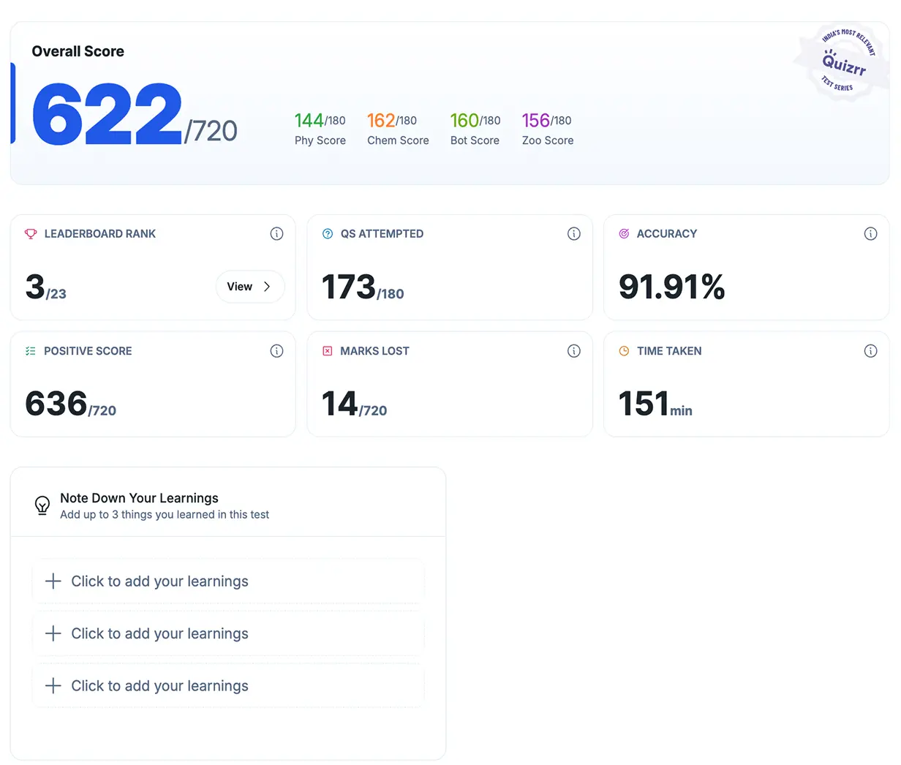Open the leaderboard with View button
Image resolution: width=901 pixels, height=765 pixels.
(249, 287)
